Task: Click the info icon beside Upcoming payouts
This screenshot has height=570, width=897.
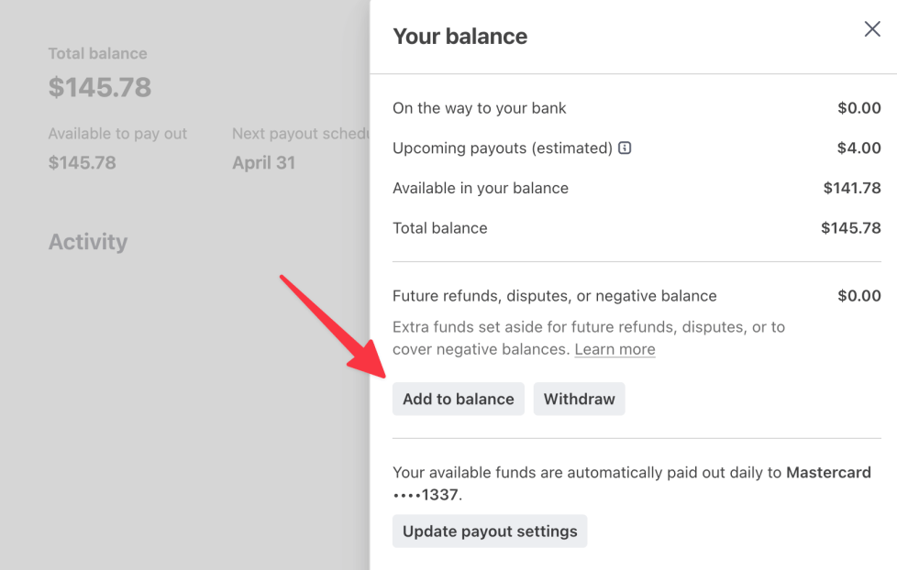Action: (625, 148)
